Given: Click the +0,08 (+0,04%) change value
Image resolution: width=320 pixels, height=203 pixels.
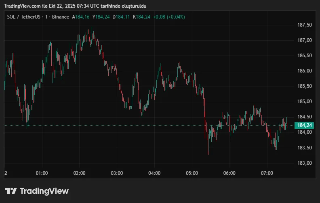Looking at the screenshot, I should (169, 17).
